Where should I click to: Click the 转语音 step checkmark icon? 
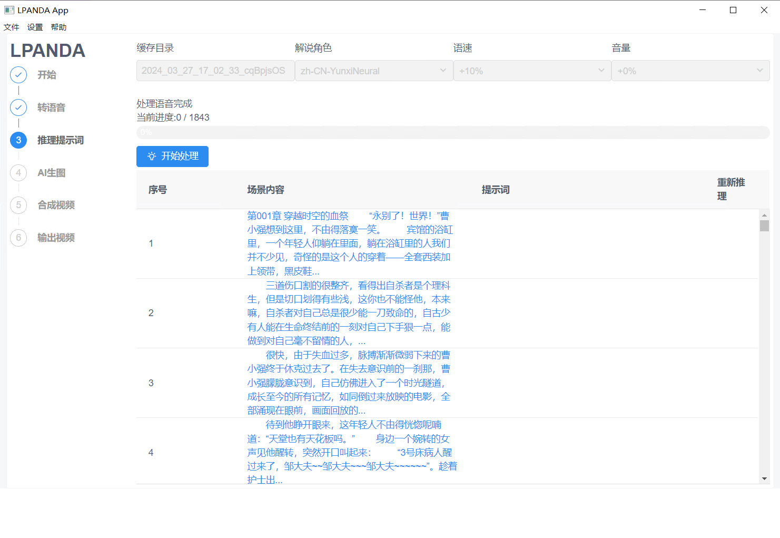(x=18, y=107)
